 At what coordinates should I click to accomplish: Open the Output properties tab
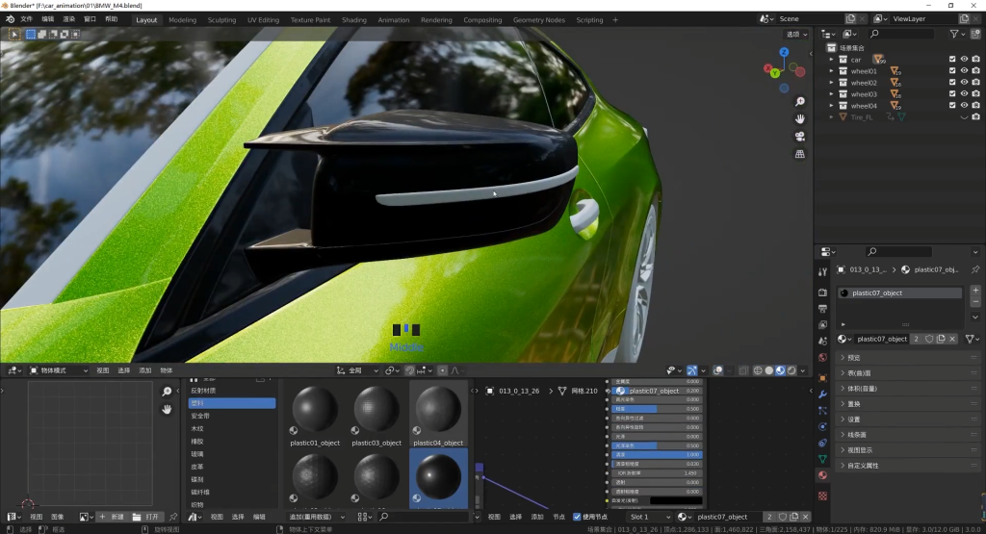pyautogui.click(x=822, y=309)
